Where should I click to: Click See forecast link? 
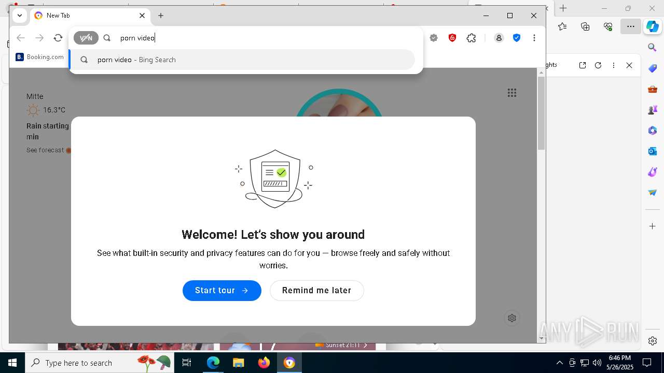click(x=45, y=150)
